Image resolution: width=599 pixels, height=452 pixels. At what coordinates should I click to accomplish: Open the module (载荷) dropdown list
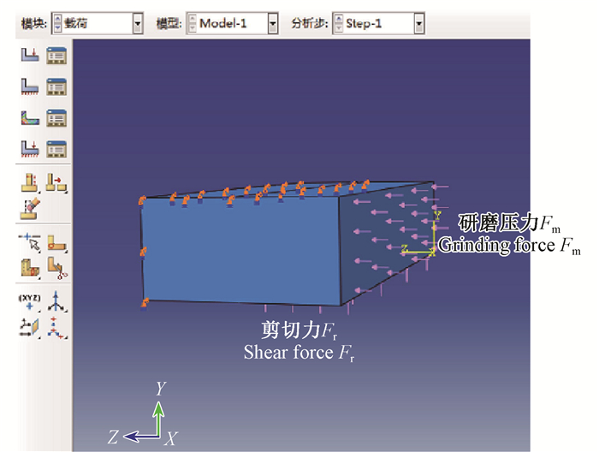pyautogui.click(x=138, y=25)
